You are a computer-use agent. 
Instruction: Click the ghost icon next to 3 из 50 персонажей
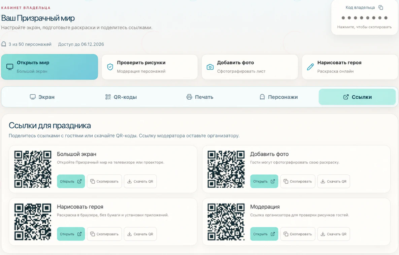tap(4, 44)
